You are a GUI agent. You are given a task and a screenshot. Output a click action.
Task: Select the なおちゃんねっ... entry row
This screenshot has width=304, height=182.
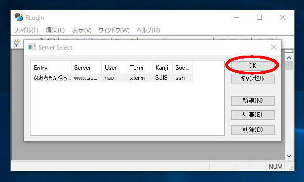pyautogui.click(x=112, y=78)
